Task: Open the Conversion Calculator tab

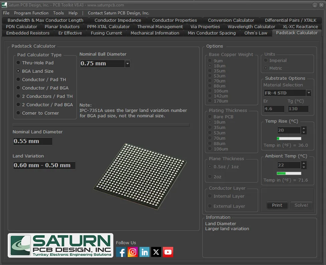Action: coord(231,20)
